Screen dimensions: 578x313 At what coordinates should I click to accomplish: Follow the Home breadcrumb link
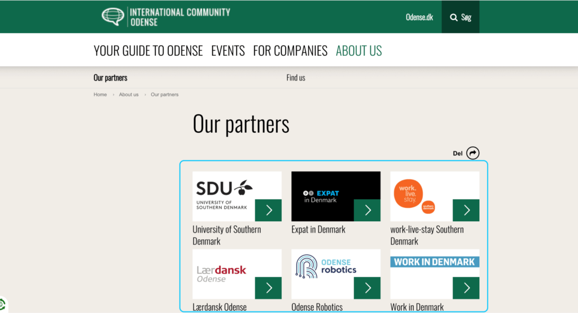(x=100, y=95)
